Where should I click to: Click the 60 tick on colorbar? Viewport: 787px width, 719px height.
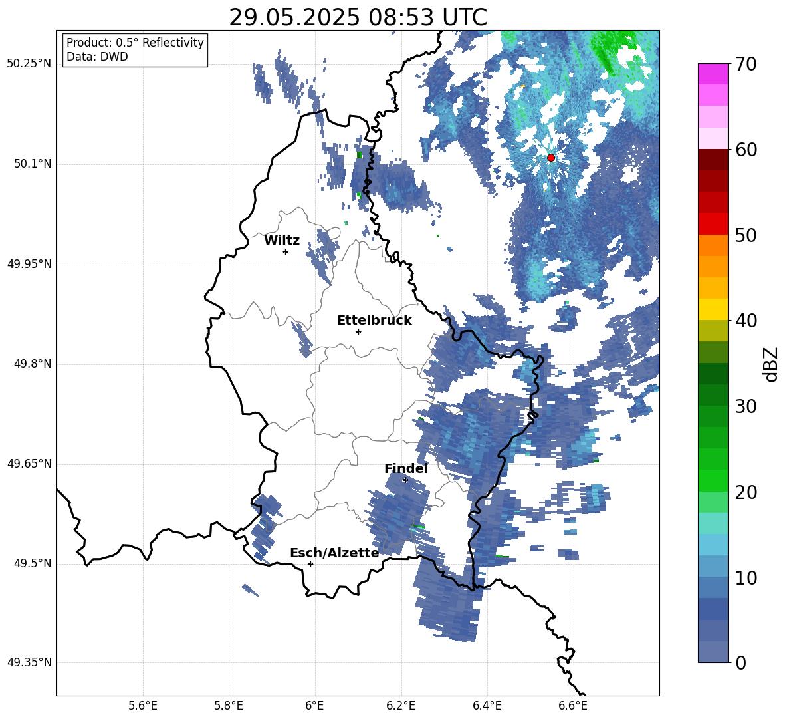746,150
